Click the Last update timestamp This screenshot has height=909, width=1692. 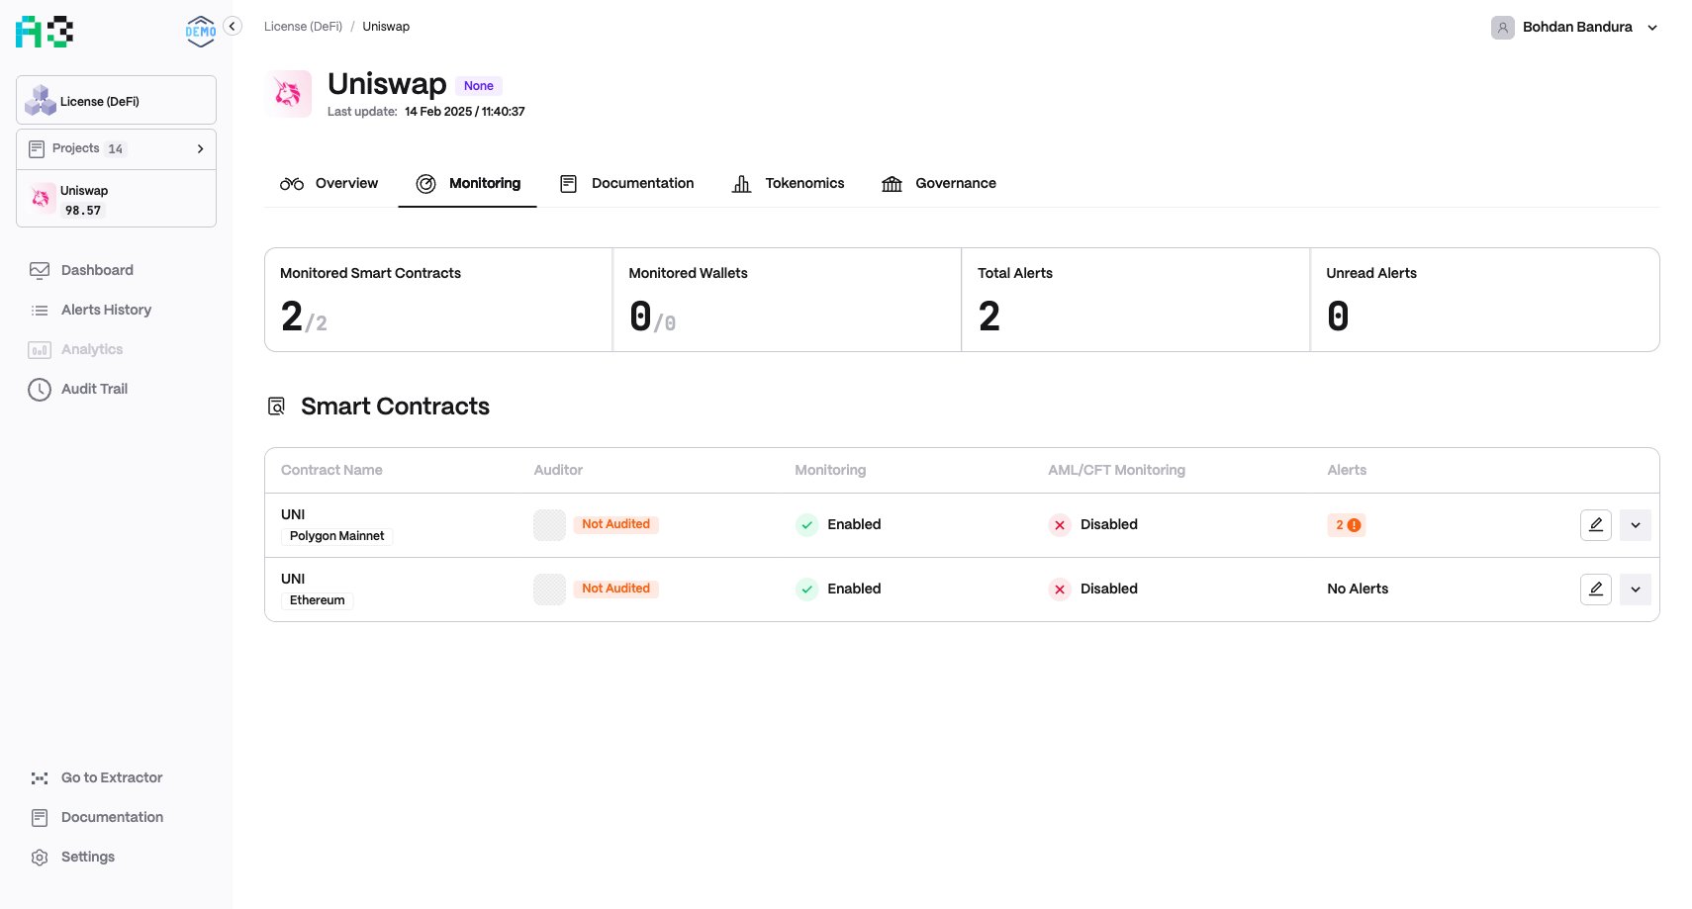[x=465, y=112]
